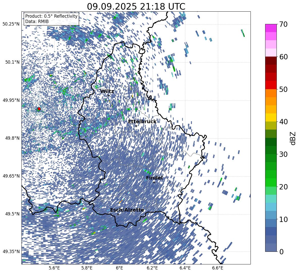Click the Esch/Alzette station marker
The width and height of the screenshot is (299, 273).
click(x=118, y=214)
